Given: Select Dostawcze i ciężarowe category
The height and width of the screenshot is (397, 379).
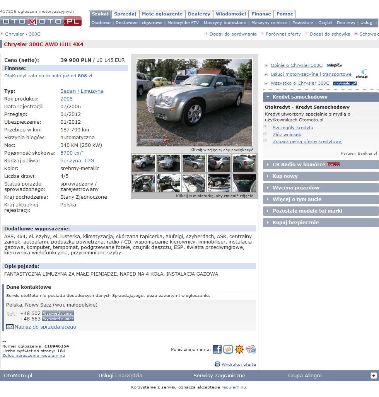Looking at the screenshot, I should coord(139,22).
